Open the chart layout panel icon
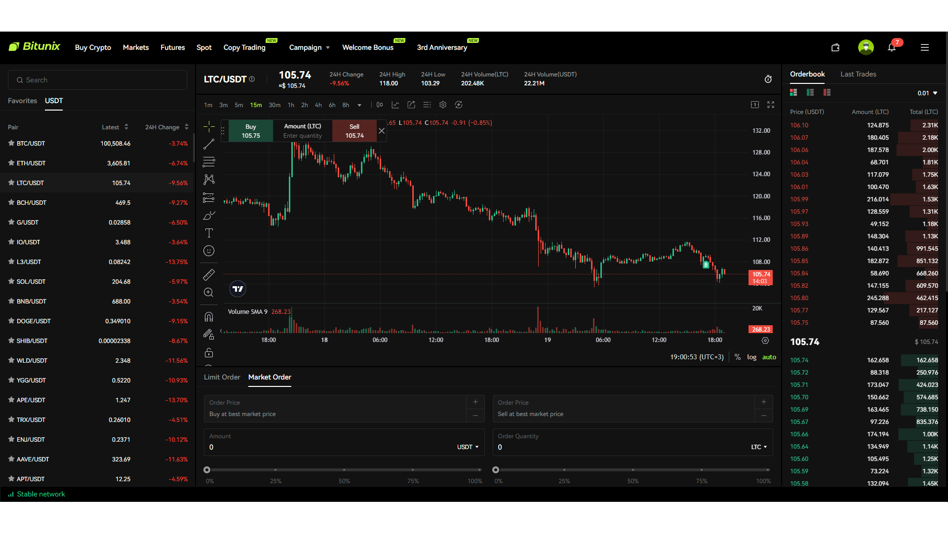Image resolution: width=948 pixels, height=533 pixels. (x=755, y=105)
